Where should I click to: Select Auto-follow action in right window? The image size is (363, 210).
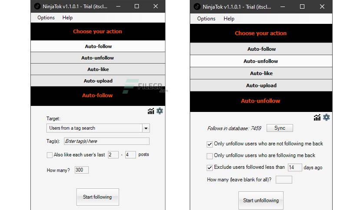coord(261,49)
